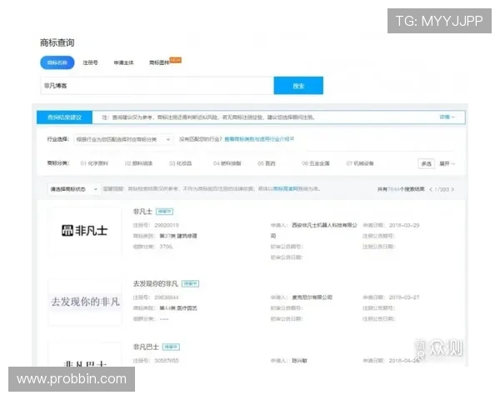
Task: Filter by category 01 化学原料
Action: click(94, 163)
